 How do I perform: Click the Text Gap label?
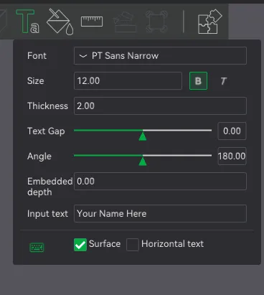click(46, 131)
